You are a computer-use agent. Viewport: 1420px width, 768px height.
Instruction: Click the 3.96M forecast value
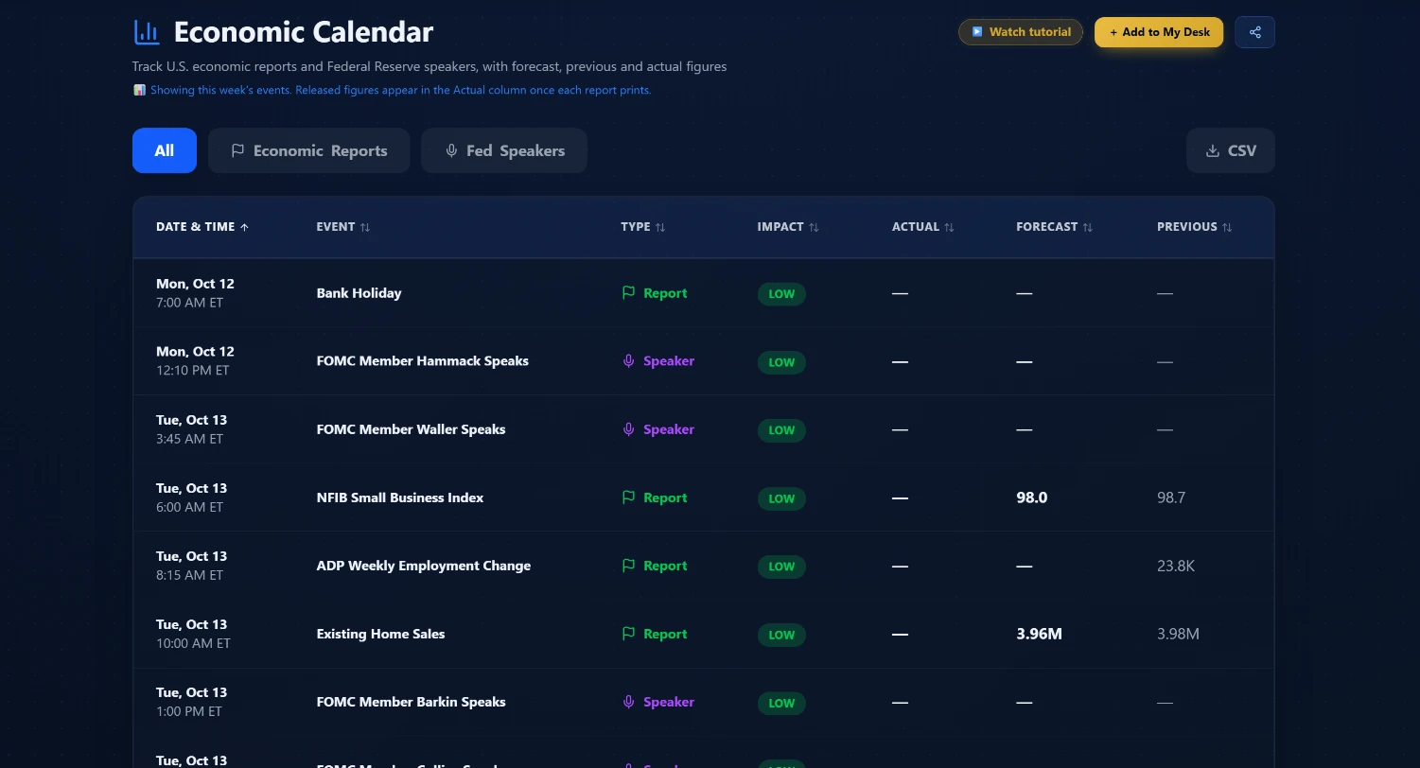(x=1039, y=634)
